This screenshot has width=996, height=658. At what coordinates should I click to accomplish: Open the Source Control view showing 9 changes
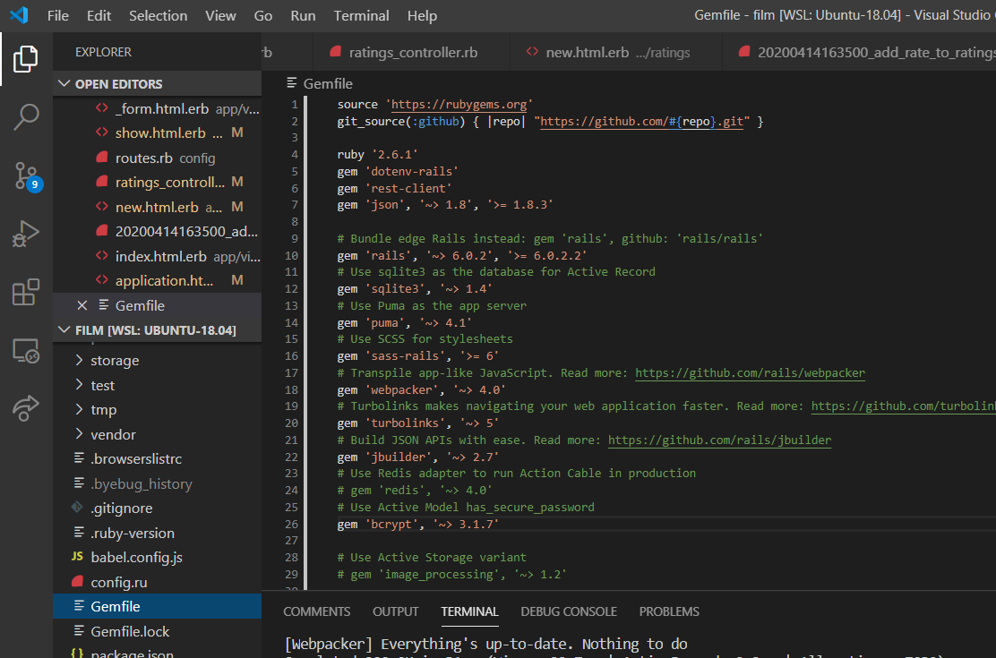click(x=26, y=176)
